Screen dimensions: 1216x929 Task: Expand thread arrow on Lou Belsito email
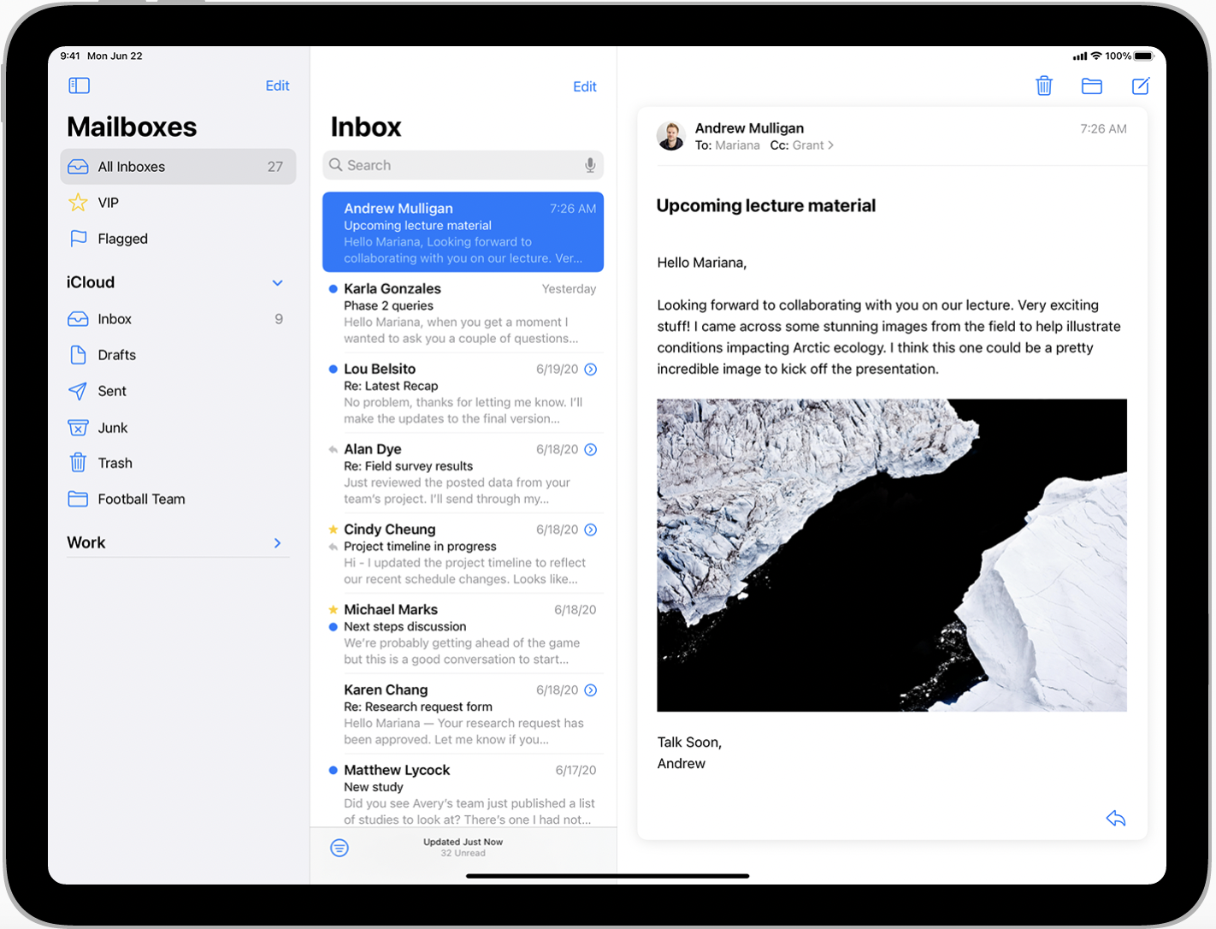[x=591, y=370]
